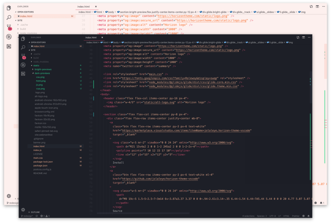This screenshot has width=331, height=223.
Task: Click horizontal scrollbar at dark editor bottom
Action: (x=143, y=213)
